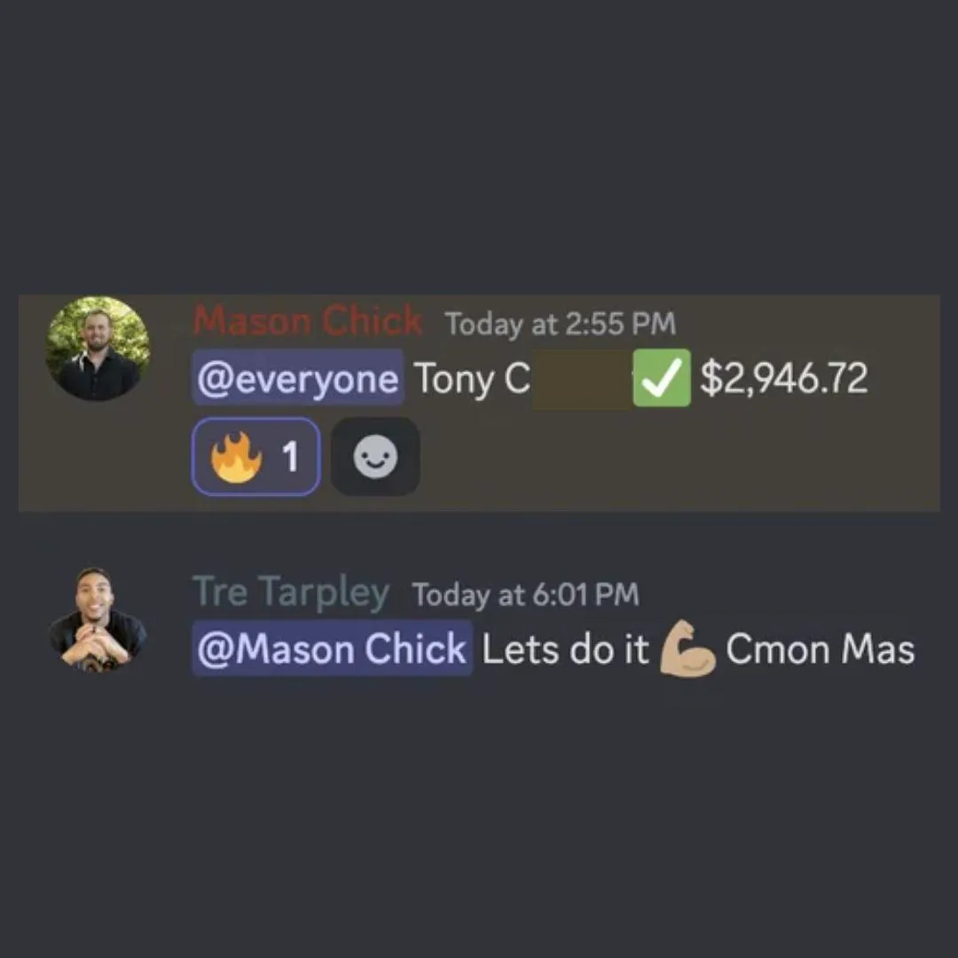
Task: Click the reaction count number 1
Action: tap(290, 457)
